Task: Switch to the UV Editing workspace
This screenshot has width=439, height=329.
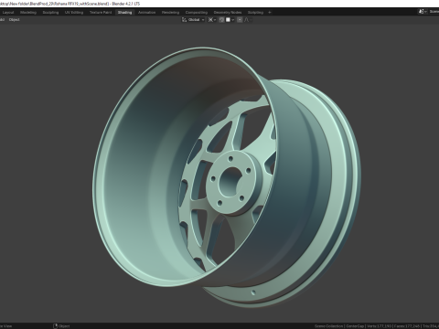Action: 74,13
